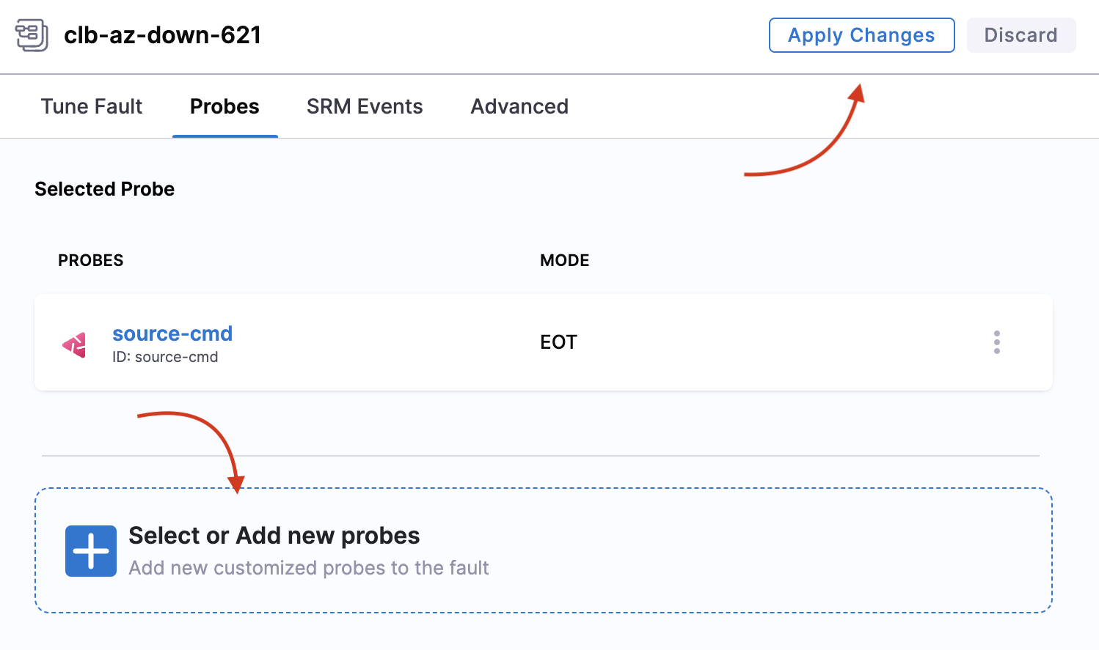The image size is (1099, 650).
Task: Go to the Advanced tab
Action: point(519,106)
